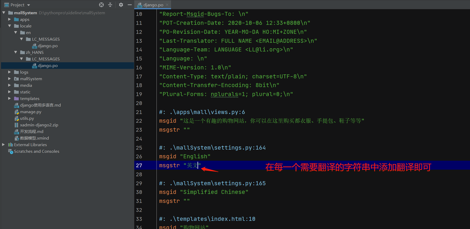Screen dimensions: 470x229
Task: Click the mallSystem root folder label
Action: tap(25, 13)
